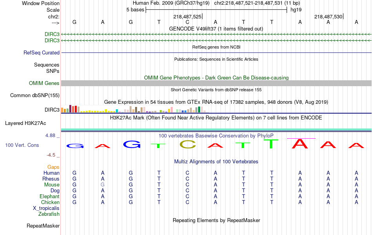372x235 pixels.
Task: Click the ---> strand direction arrow label
Action: point(55,23)
